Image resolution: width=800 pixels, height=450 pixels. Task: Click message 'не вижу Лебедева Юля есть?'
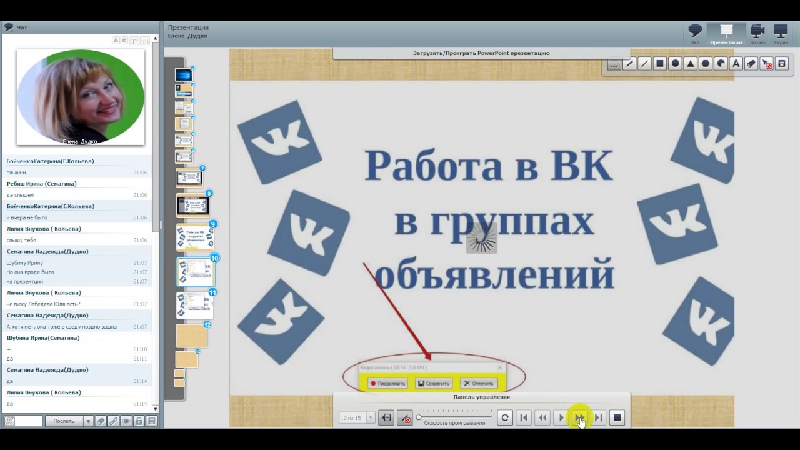(x=43, y=304)
